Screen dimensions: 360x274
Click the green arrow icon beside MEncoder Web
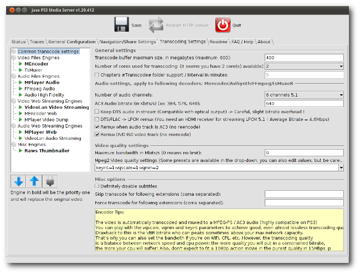tap(20, 113)
